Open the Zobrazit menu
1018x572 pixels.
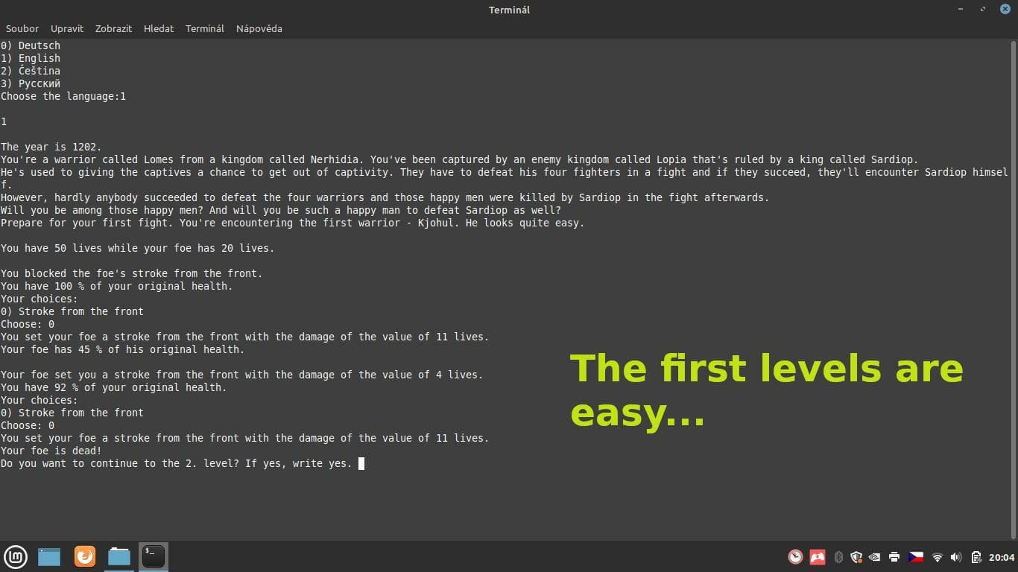[113, 28]
